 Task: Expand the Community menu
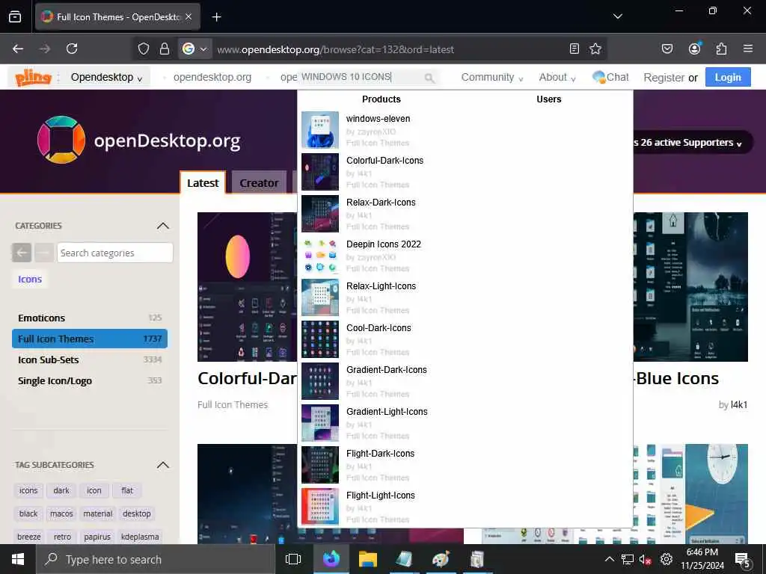pos(492,77)
